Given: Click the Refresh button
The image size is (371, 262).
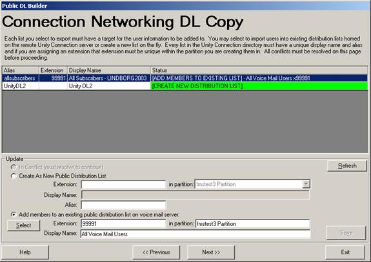Looking at the screenshot, I should pyautogui.click(x=347, y=165).
